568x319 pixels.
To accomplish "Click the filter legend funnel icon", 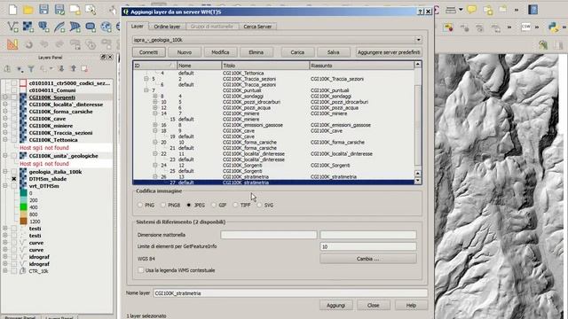I will (x=31, y=69).
